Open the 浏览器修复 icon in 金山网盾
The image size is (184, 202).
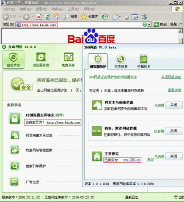(x=41, y=57)
